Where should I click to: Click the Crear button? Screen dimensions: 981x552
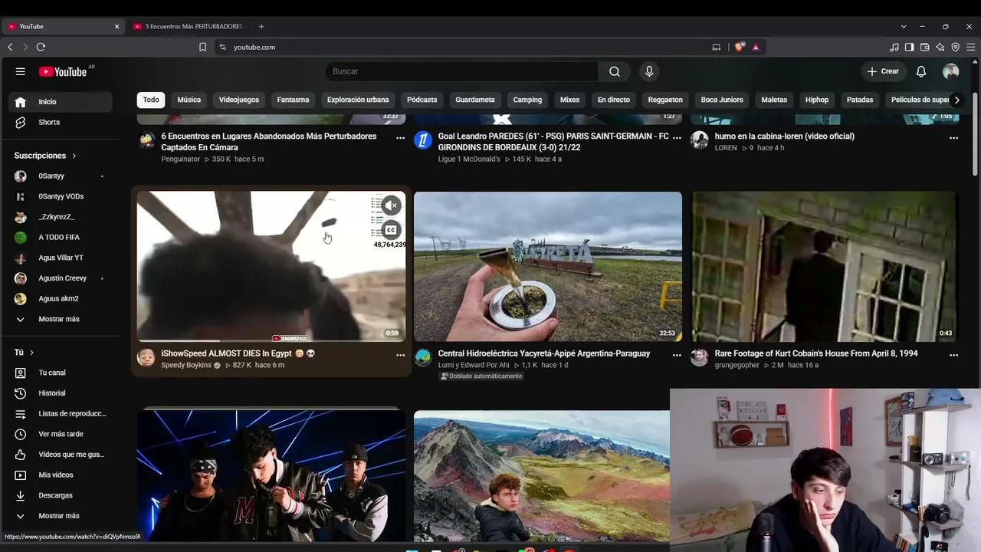click(882, 71)
